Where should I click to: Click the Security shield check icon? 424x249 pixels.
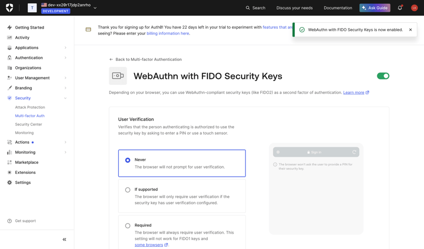pos(10,98)
